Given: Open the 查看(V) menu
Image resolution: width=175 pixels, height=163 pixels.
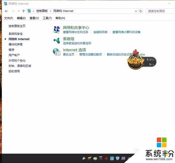Looking at the screenshot, I should coord(34,18).
